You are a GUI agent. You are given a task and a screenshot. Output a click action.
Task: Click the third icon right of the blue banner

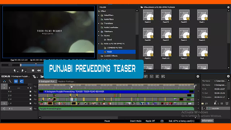point(157,76)
